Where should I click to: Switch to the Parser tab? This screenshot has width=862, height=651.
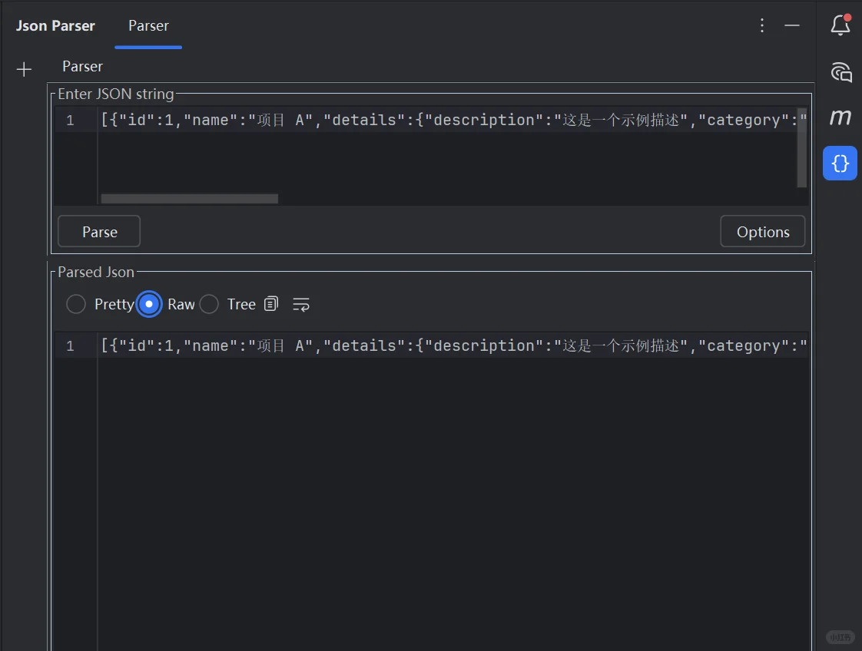(148, 25)
